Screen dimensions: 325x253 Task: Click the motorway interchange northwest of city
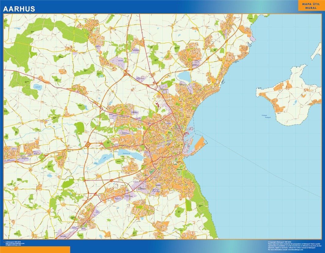pos(126,72)
